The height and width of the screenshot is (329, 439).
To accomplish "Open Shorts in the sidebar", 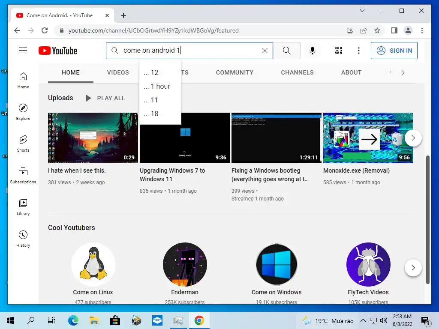I will (23, 144).
